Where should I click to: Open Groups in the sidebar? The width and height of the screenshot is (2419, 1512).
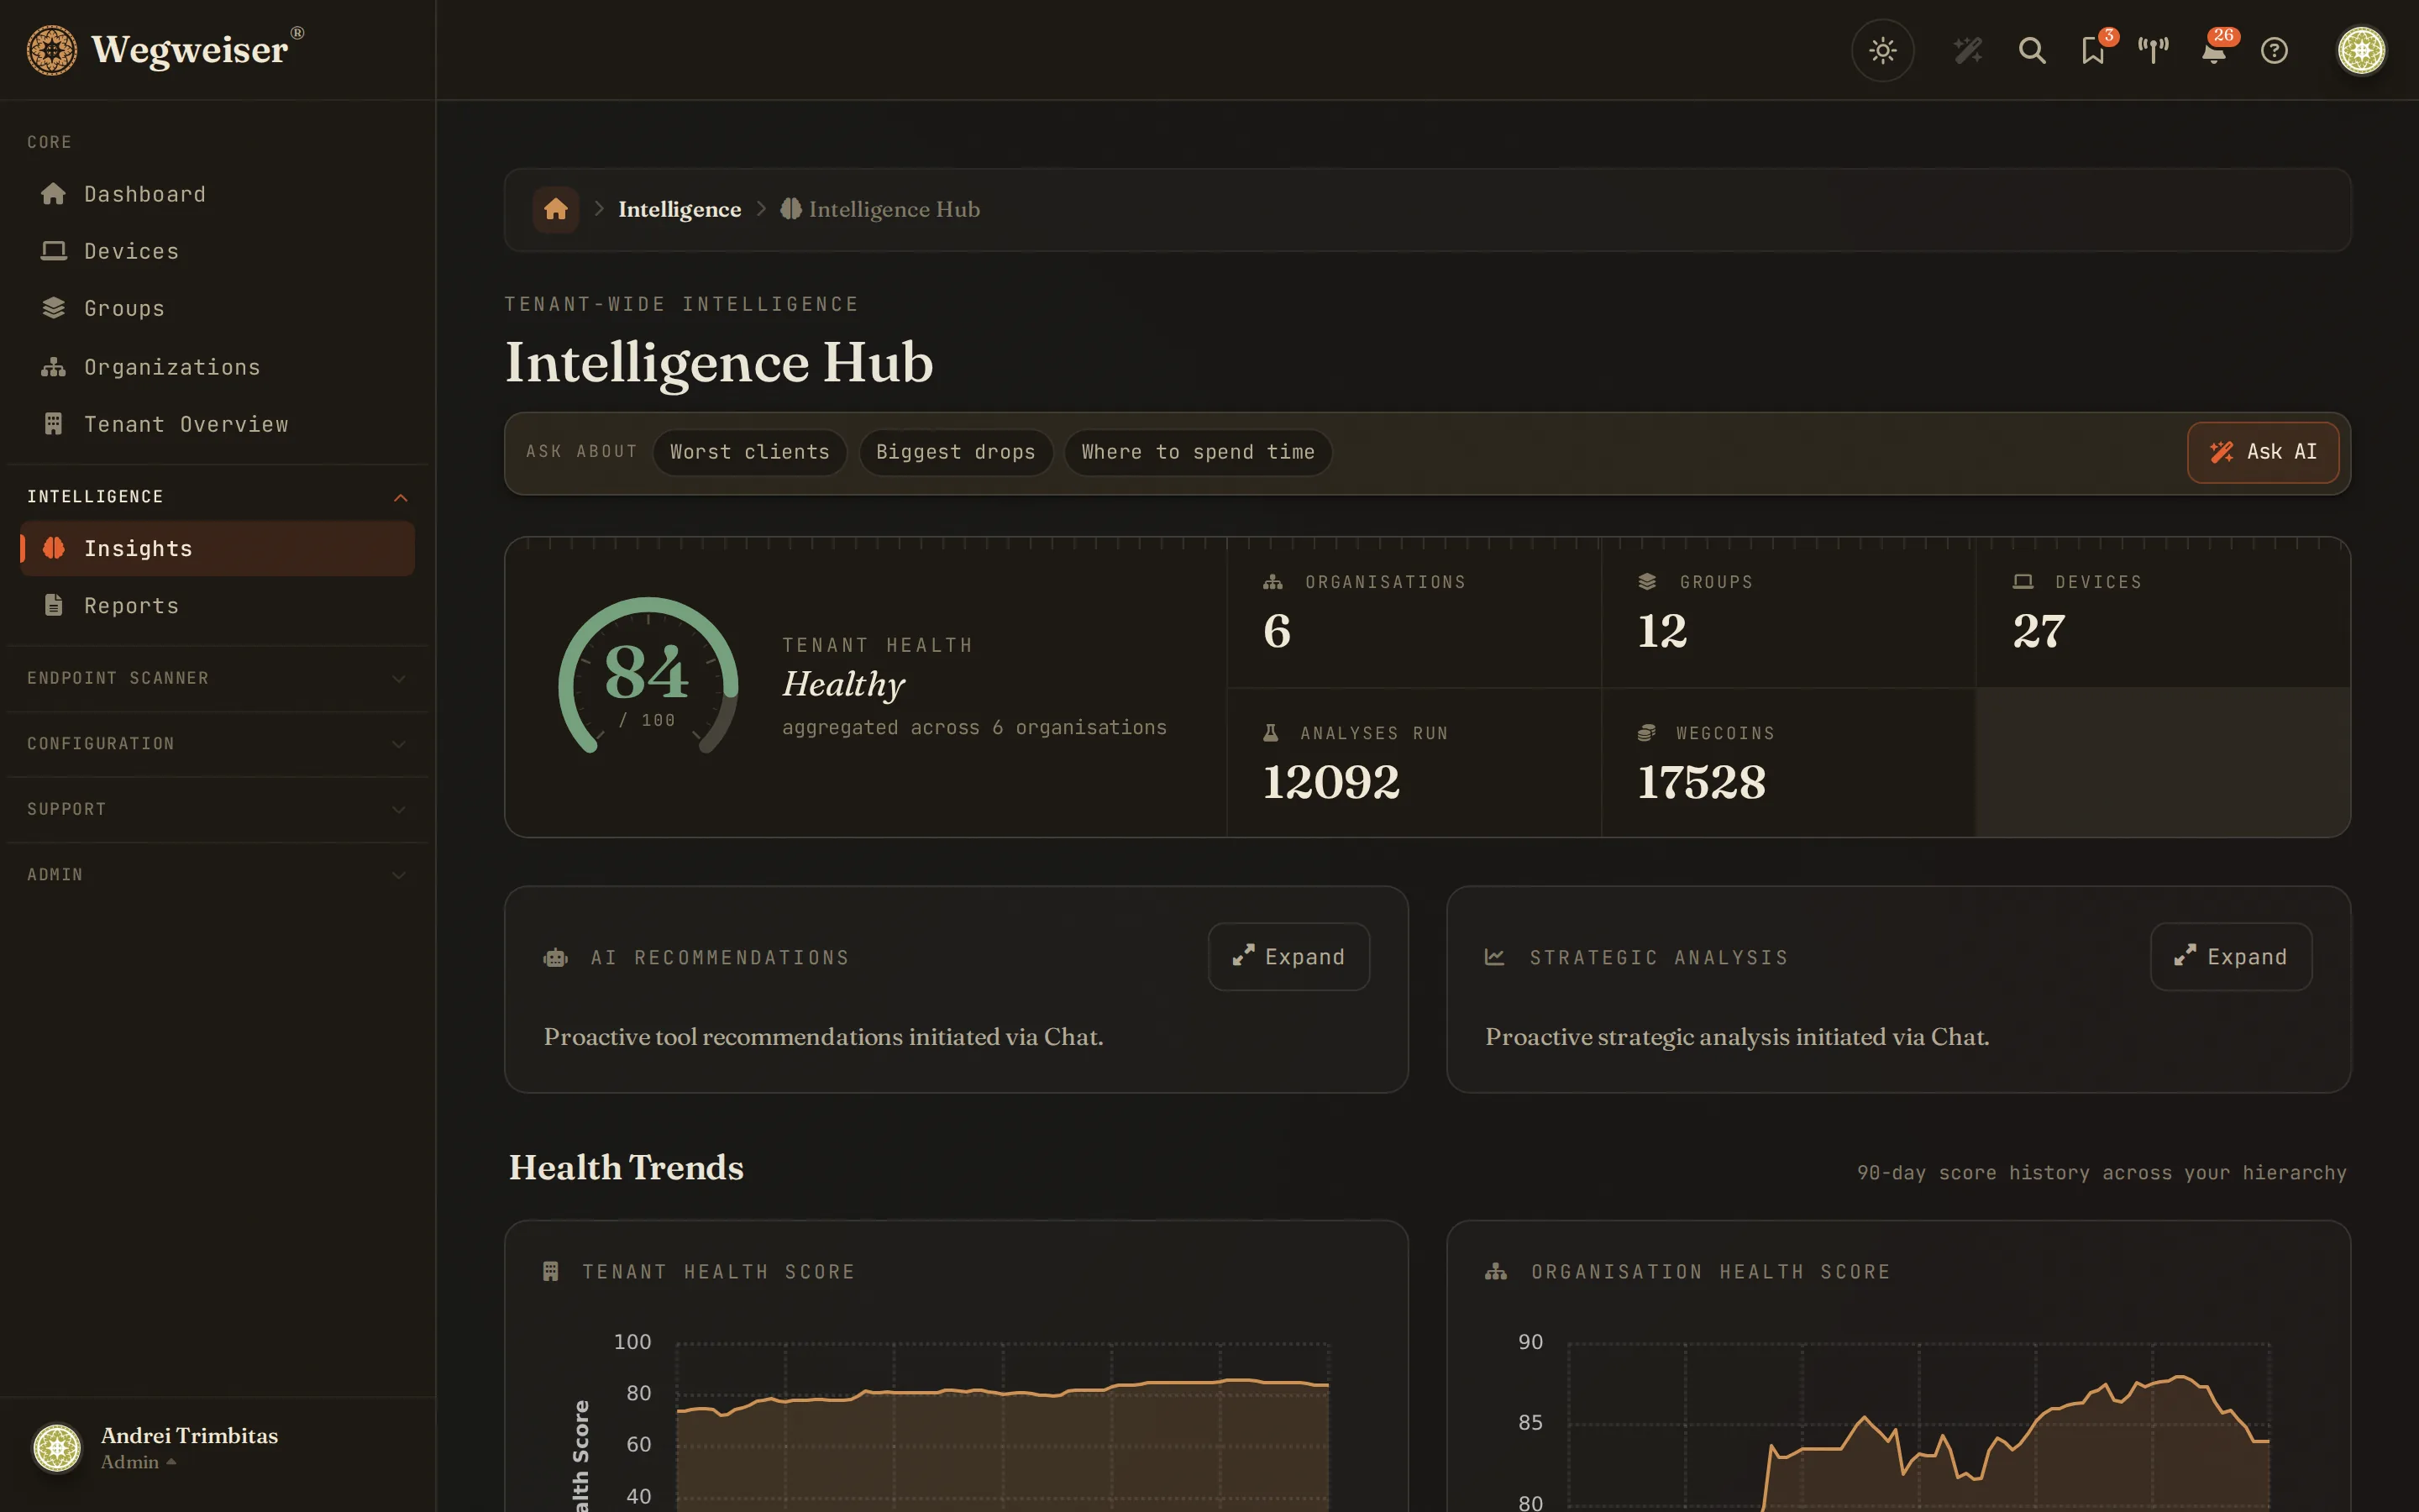(218, 308)
